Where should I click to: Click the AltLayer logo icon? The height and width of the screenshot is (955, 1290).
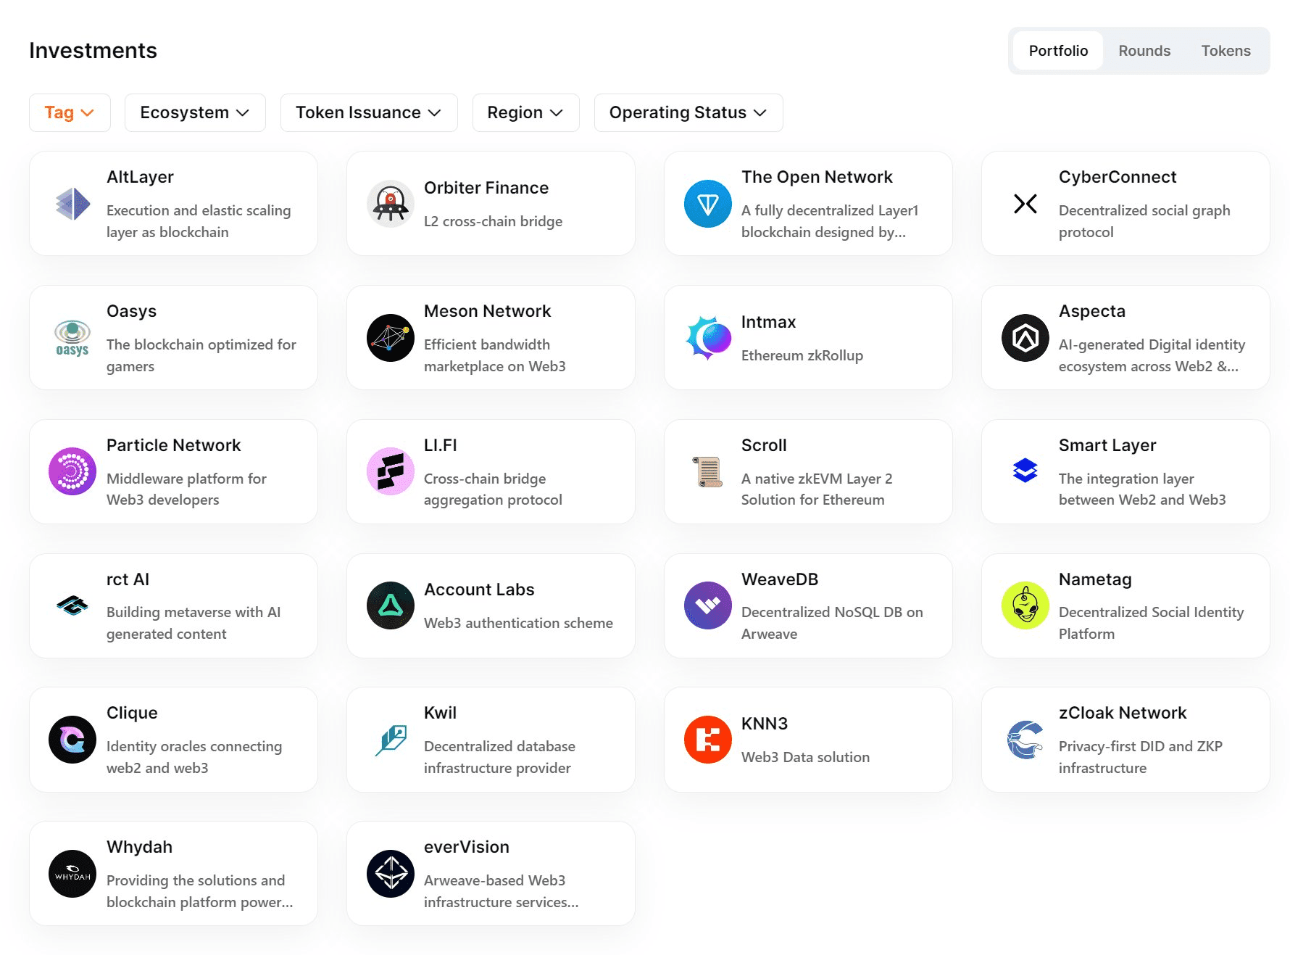click(72, 204)
